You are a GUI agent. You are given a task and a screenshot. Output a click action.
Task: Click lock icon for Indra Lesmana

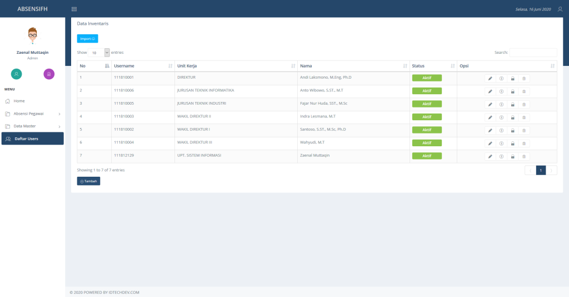coord(513,117)
